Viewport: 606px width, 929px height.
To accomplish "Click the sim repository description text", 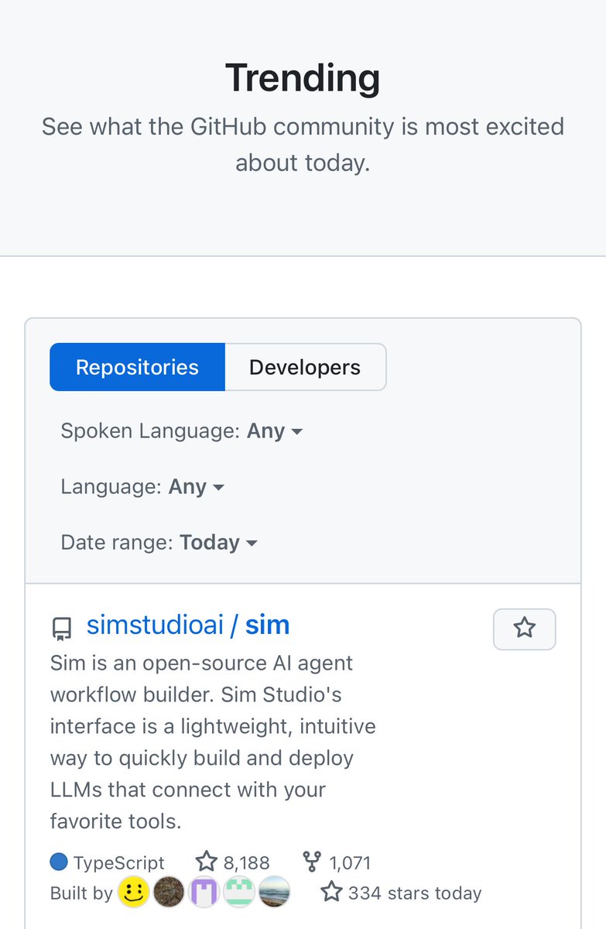I will (213, 742).
